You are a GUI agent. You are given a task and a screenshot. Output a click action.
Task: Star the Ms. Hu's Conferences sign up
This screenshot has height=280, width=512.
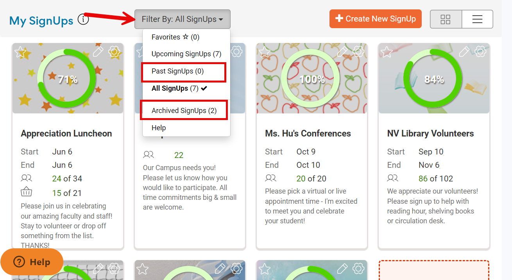tap(265, 52)
